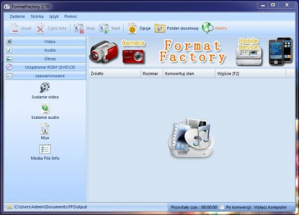This screenshot has height=215, width=299.
Task: Enable Po konwersji: Wyłącz komputer checkbox
Action: tap(222, 207)
